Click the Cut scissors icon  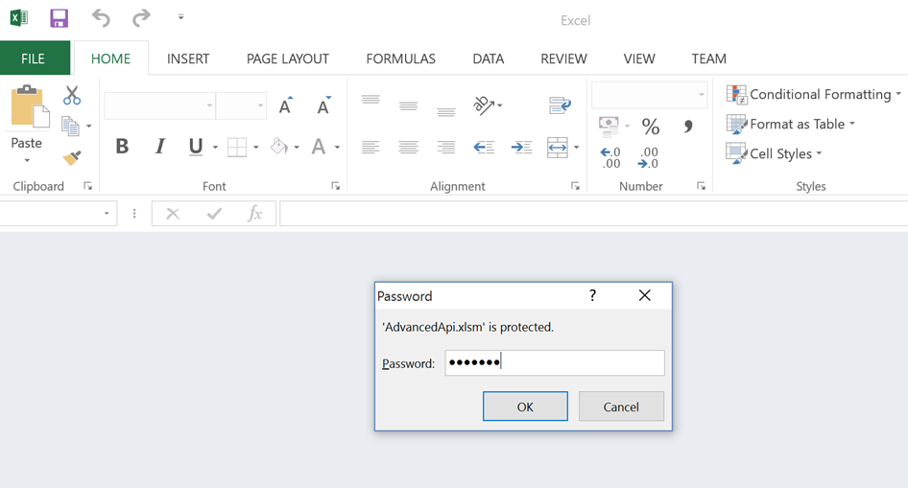(x=72, y=96)
